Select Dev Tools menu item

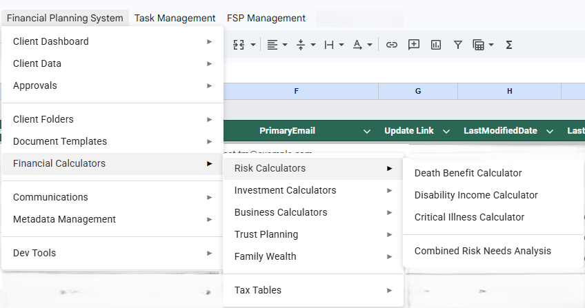(x=112, y=253)
